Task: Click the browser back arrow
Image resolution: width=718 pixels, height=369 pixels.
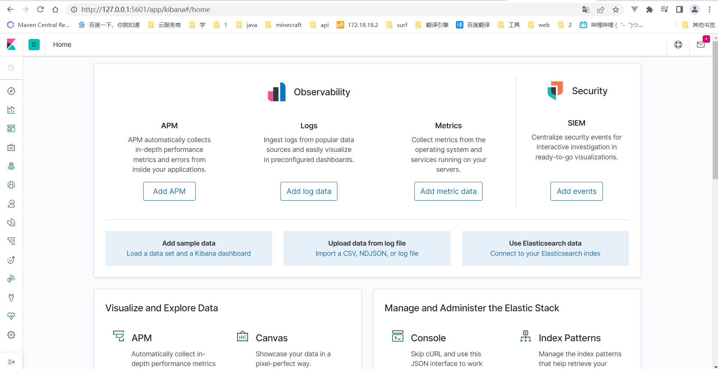Action: pos(10,9)
